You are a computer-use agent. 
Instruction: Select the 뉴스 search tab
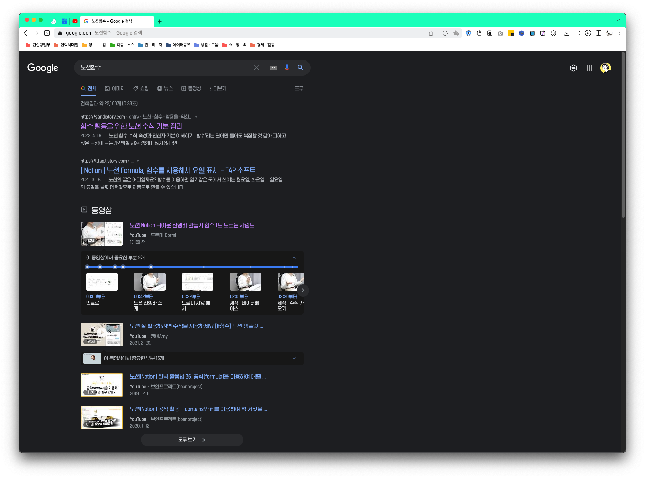coord(165,88)
